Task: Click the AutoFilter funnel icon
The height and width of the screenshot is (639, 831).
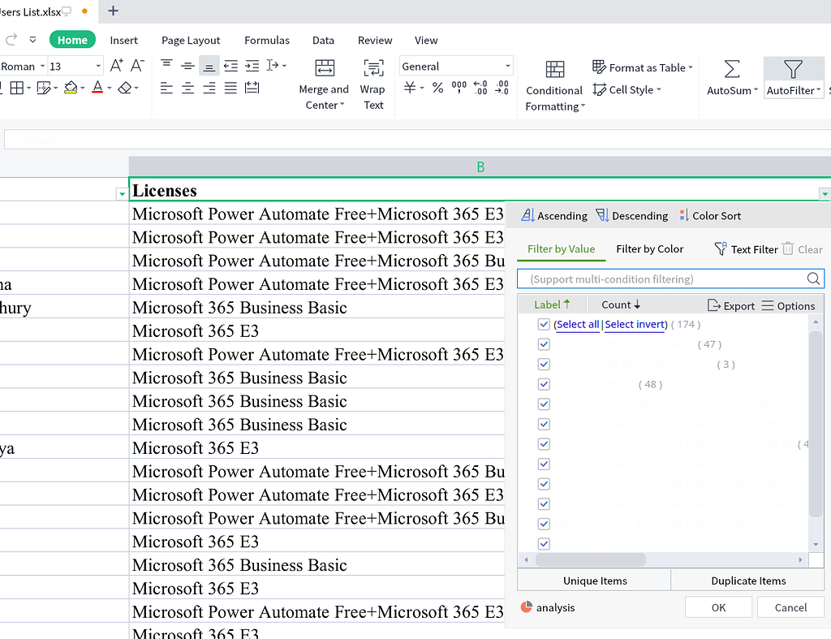Action: click(x=793, y=69)
